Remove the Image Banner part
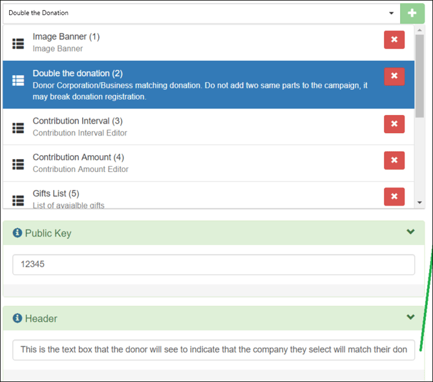The image size is (433, 382). pyautogui.click(x=394, y=40)
